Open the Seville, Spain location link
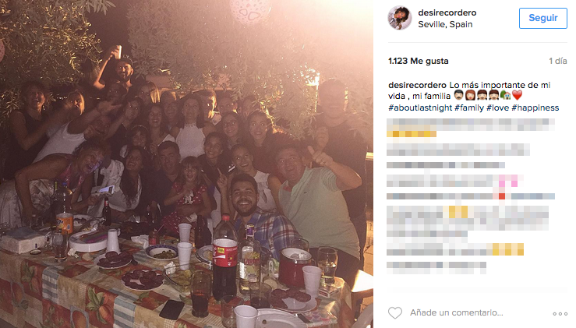The width and height of the screenshot is (576, 328). point(445,24)
